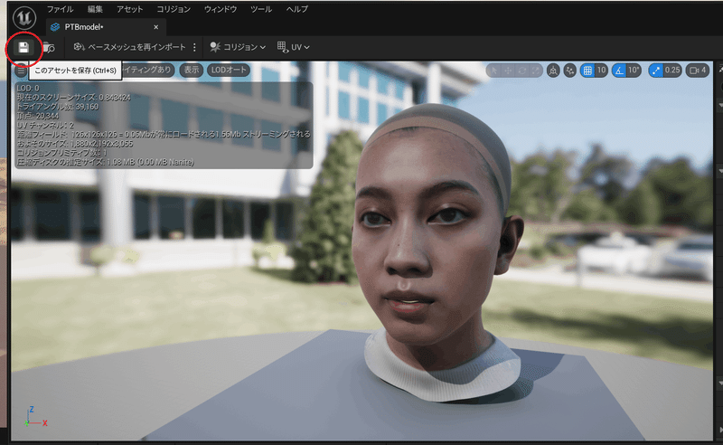Open the ヘルプ menu
The width and height of the screenshot is (723, 445).
(297, 9)
